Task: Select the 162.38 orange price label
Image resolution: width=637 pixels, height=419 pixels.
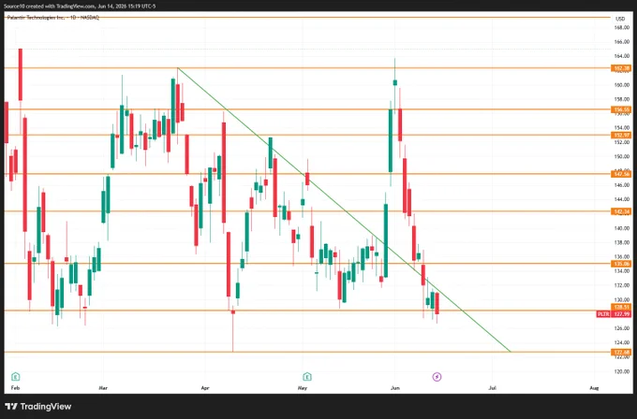Action: pyautogui.click(x=621, y=68)
